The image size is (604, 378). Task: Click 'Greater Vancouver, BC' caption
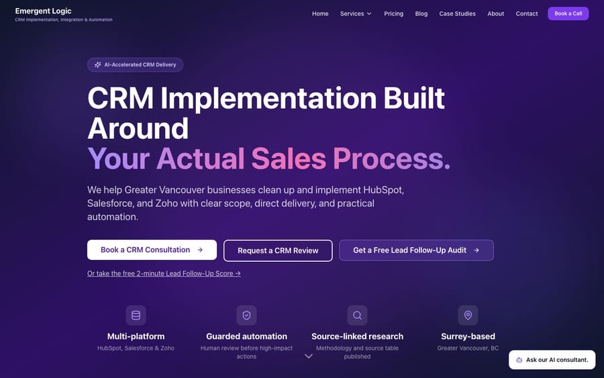point(468,348)
